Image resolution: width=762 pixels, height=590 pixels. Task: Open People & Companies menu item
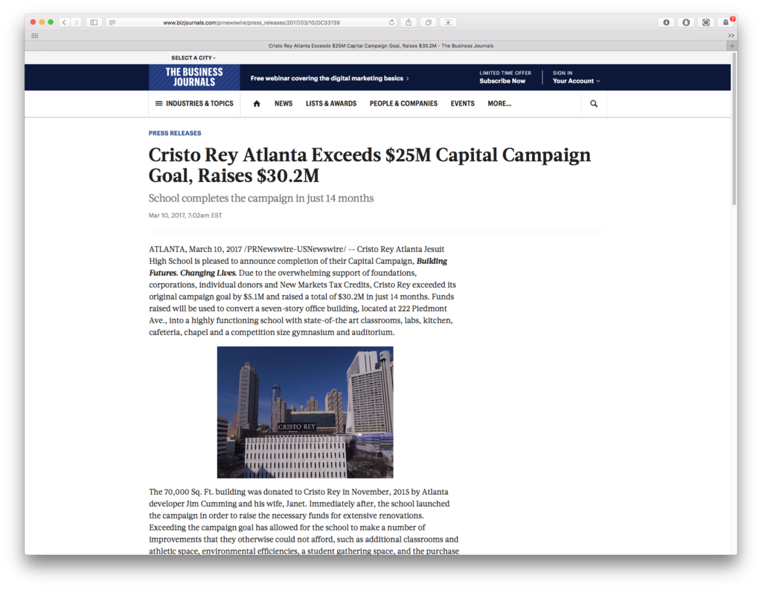pyautogui.click(x=403, y=103)
